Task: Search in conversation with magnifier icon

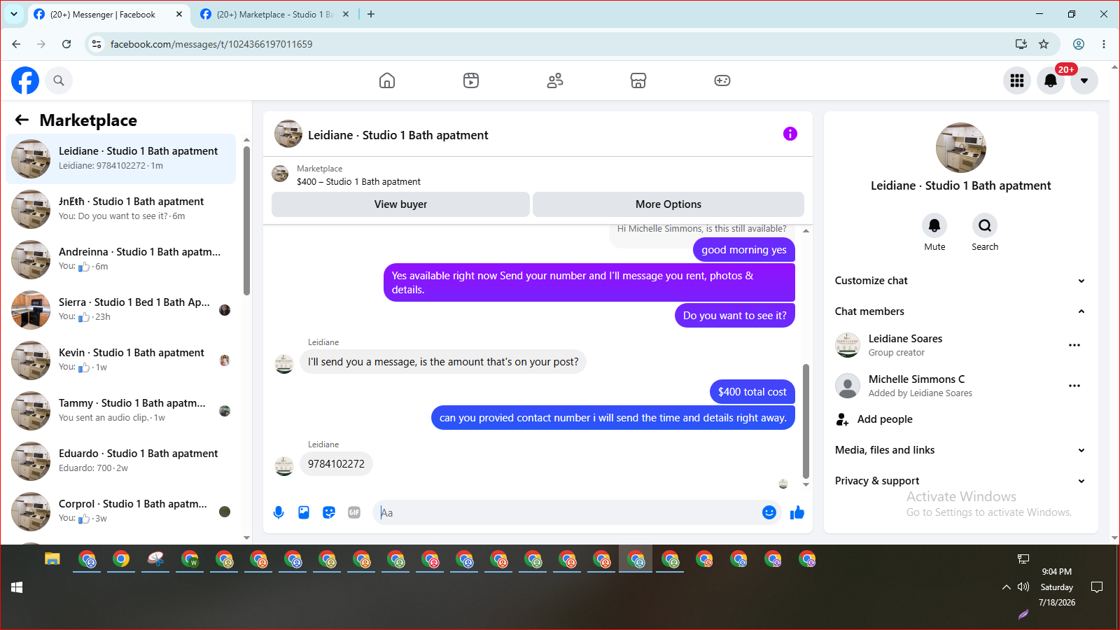Action: (985, 225)
